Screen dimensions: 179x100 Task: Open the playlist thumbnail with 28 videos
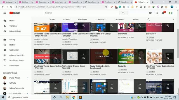[x=132, y=86]
